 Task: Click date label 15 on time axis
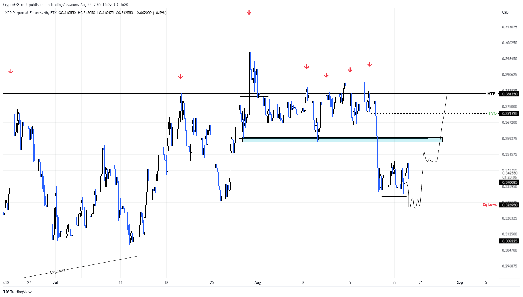click(x=349, y=282)
